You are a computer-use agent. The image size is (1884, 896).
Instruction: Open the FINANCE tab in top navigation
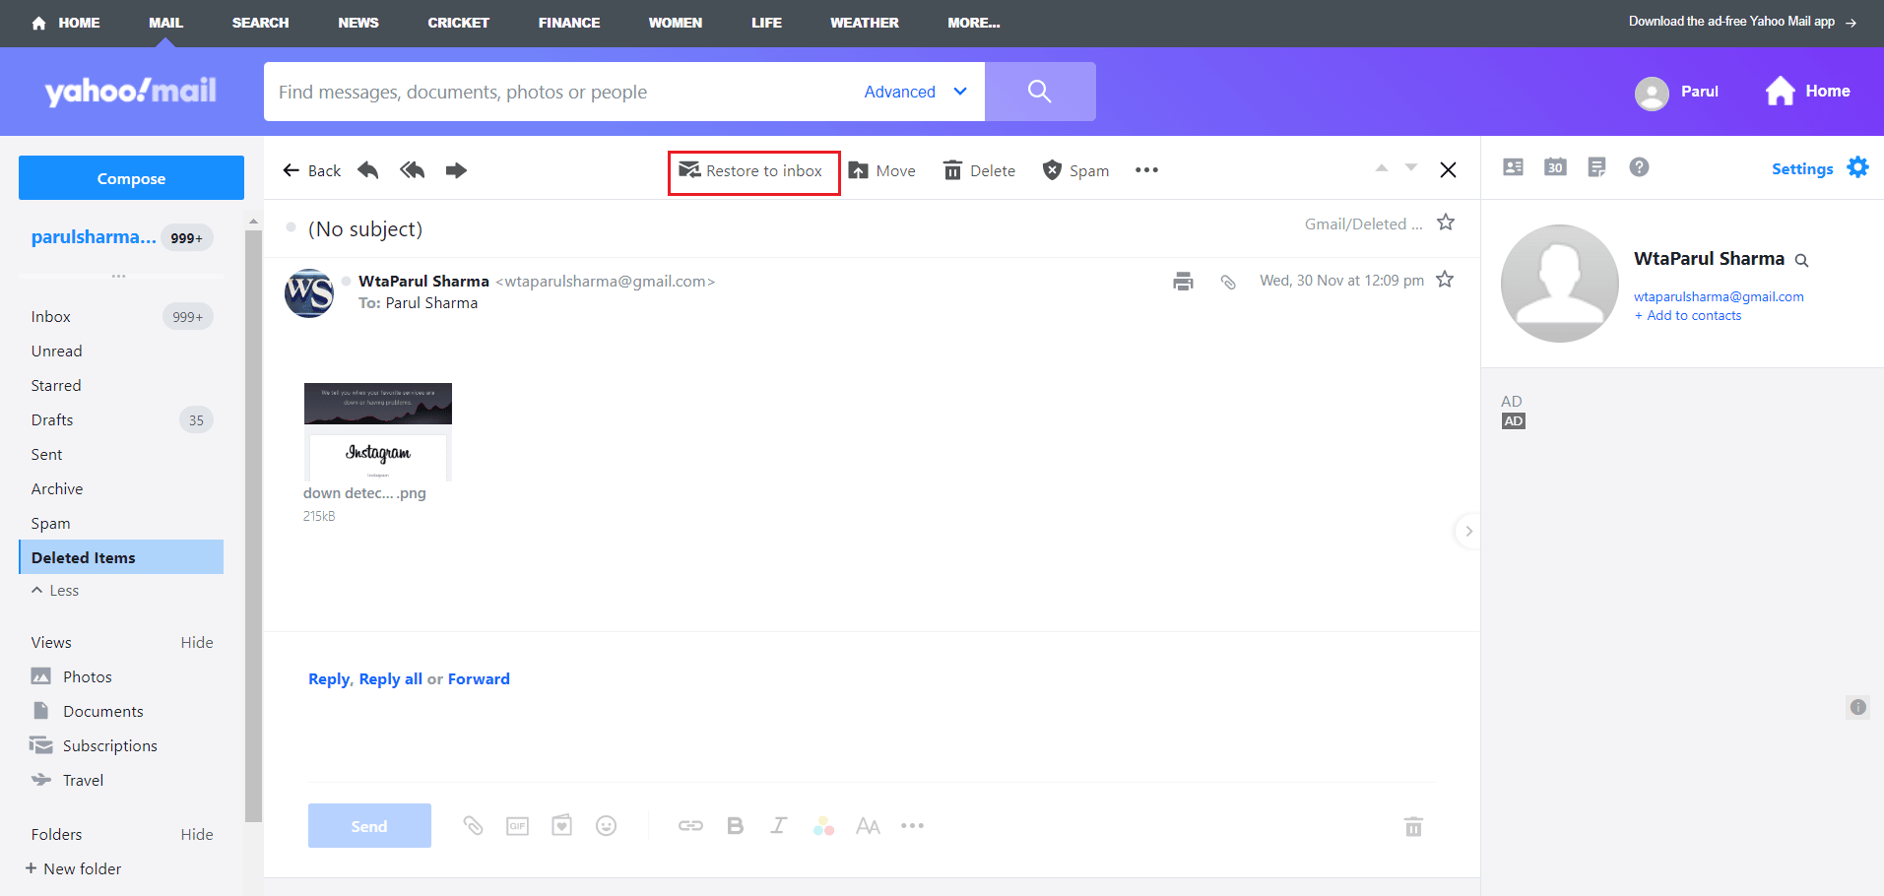569,23
